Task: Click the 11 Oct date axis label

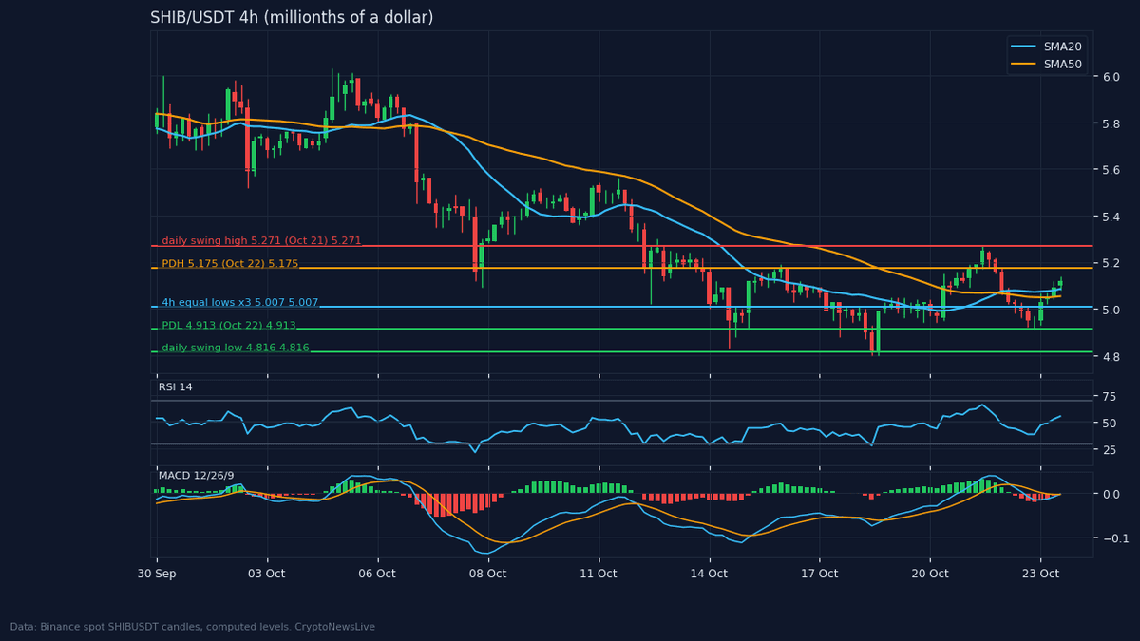Action: pyautogui.click(x=598, y=574)
